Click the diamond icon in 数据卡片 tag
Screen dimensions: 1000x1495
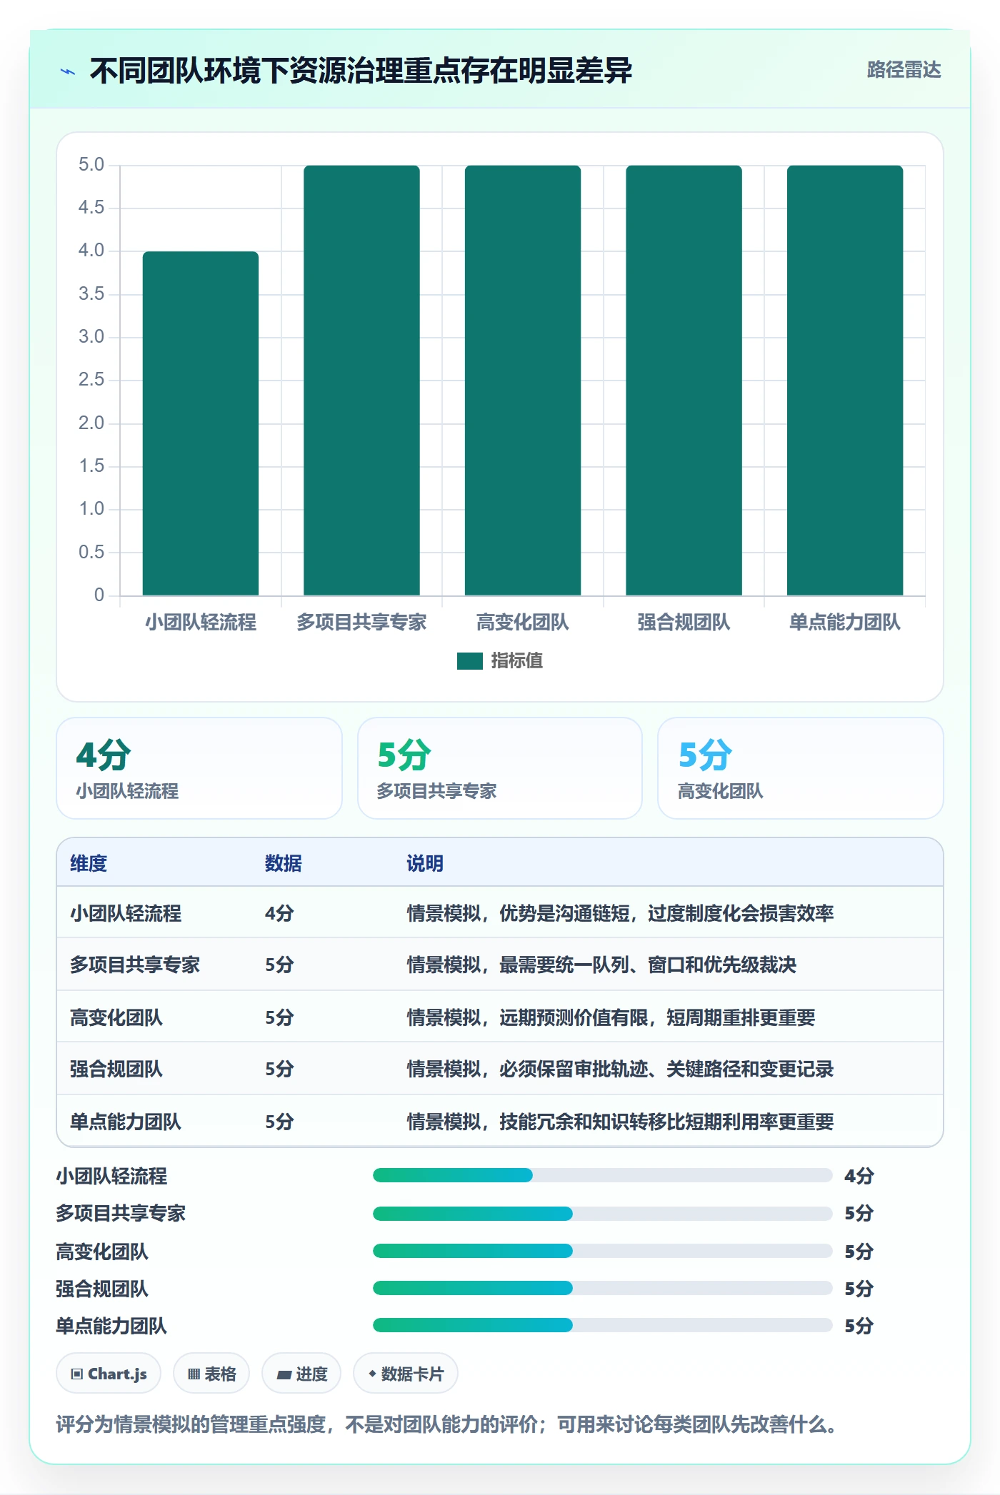pyautogui.click(x=372, y=1374)
